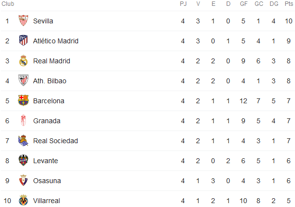The height and width of the screenshot is (207, 295).
Task: Open the Barcelona team name link
Action: click(x=49, y=101)
